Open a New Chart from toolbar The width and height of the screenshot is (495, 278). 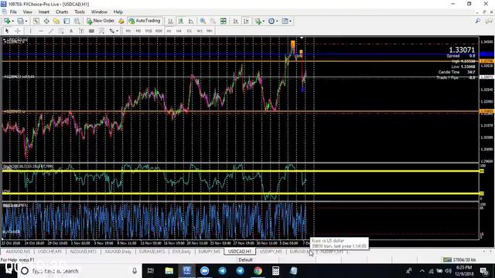click(7, 21)
